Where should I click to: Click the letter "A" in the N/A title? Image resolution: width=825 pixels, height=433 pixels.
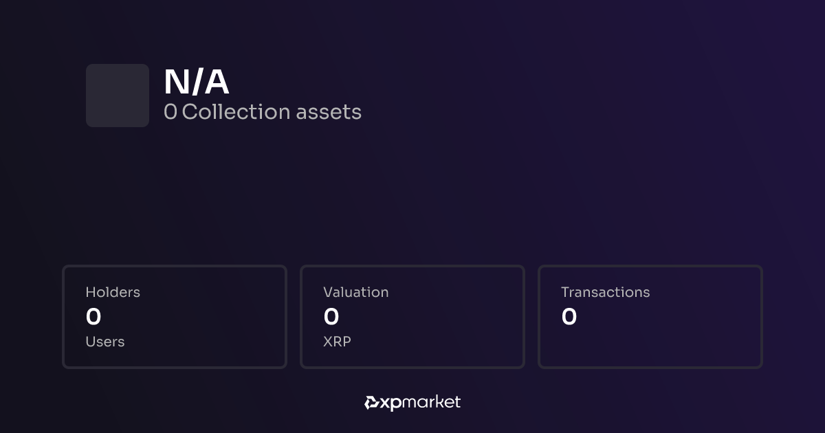coord(217,83)
